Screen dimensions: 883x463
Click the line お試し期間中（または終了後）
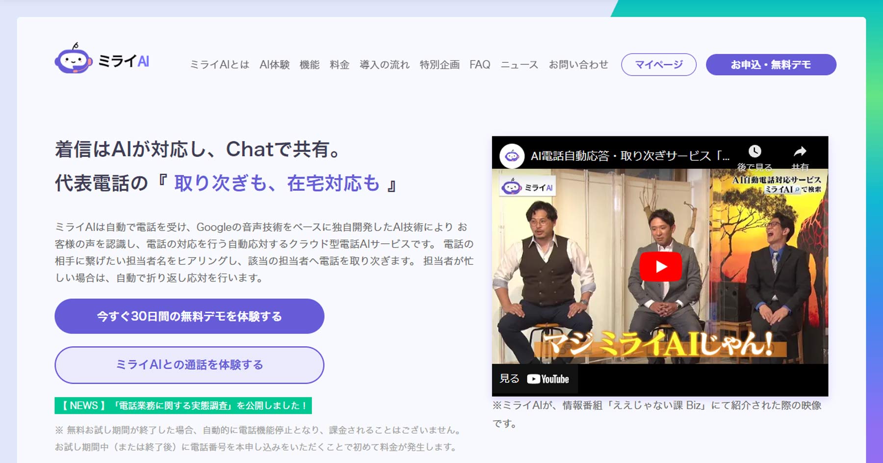pyautogui.click(x=256, y=447)
